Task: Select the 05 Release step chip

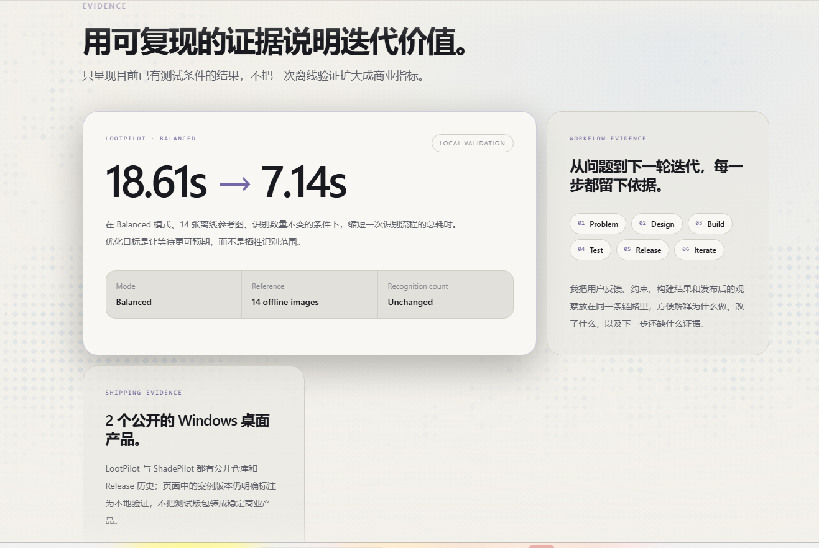Action: [642, 250]
